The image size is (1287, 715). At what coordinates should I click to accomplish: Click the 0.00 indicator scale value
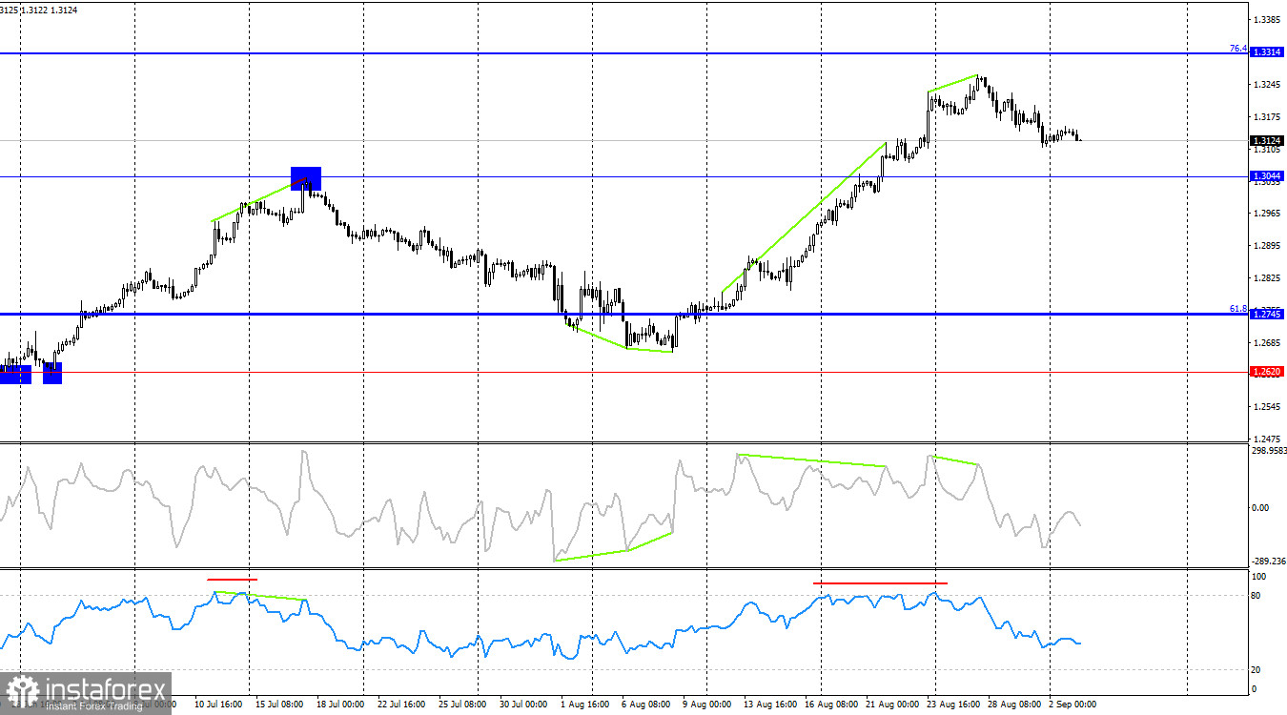pyautogui.click(x=1260, y=507)
